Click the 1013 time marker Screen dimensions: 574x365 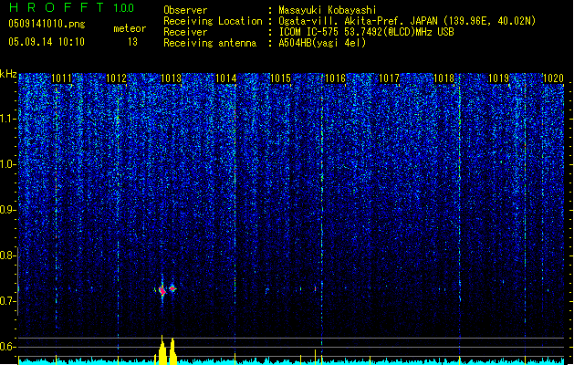pyautogui.click(x=171, y=78)
